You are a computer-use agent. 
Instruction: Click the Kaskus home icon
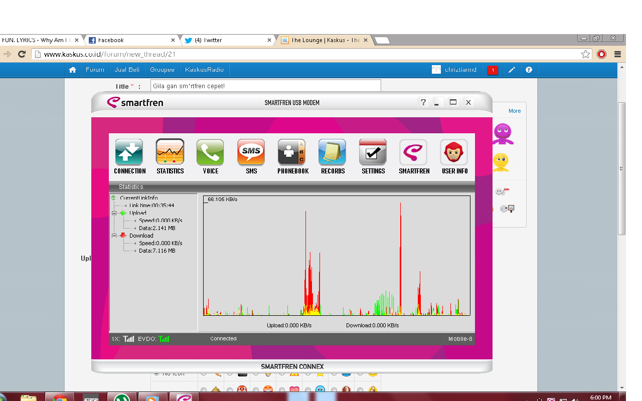click(x=73, y=70)
